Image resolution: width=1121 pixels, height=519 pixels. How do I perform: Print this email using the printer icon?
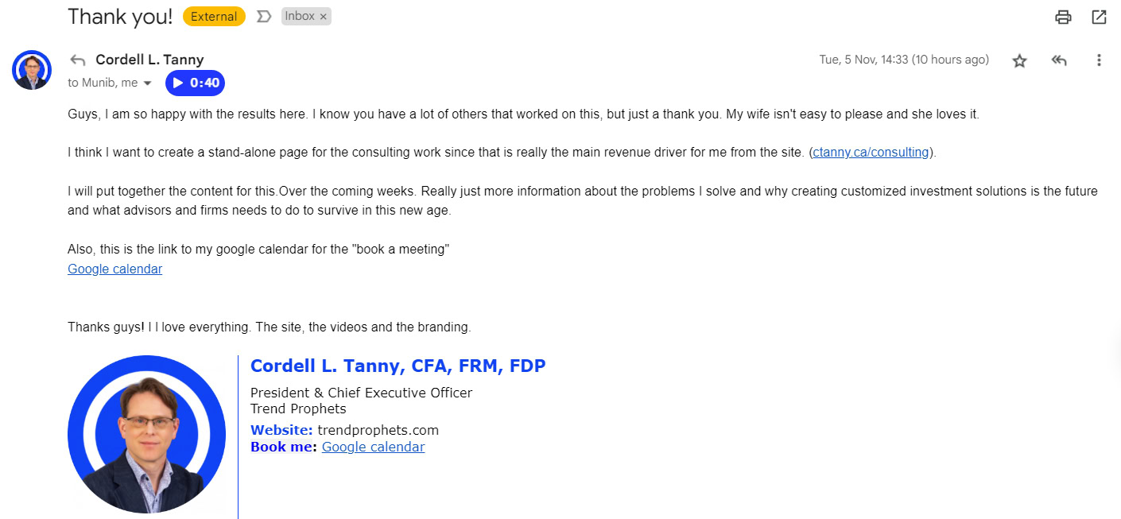pyautogui.click(x=1063, y=17)
